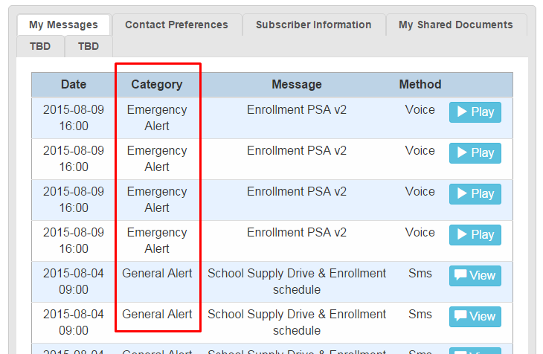The width and height of the screenshot is (543, 354).
Task: Play the third Enrollment PSA v2 voice message
Action: click(x=475, y=194)
